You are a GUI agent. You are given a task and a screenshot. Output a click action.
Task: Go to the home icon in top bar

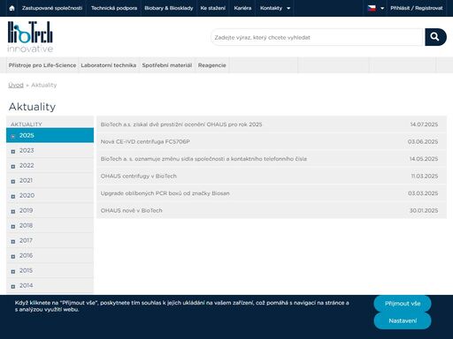pyautogui.click(x=12, y=8)
